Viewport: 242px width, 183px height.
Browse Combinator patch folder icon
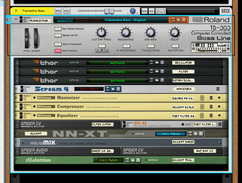coord(178,20)
